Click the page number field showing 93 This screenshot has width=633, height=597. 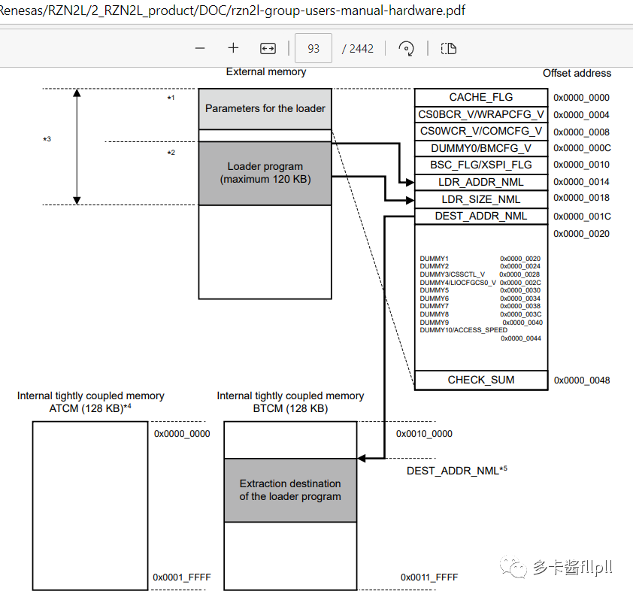[313, 48]
